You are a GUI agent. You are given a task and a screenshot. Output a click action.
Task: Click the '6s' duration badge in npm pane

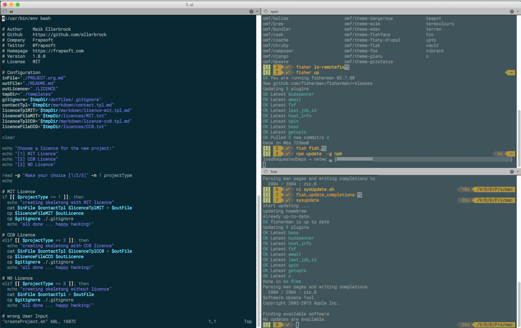(x=500, y=154)
